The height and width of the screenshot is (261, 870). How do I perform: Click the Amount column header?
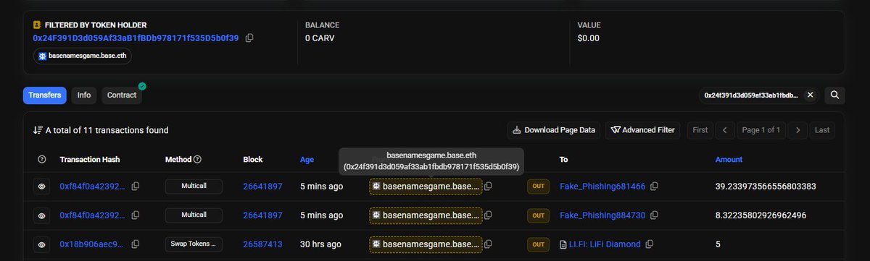[x=729, y=159]
